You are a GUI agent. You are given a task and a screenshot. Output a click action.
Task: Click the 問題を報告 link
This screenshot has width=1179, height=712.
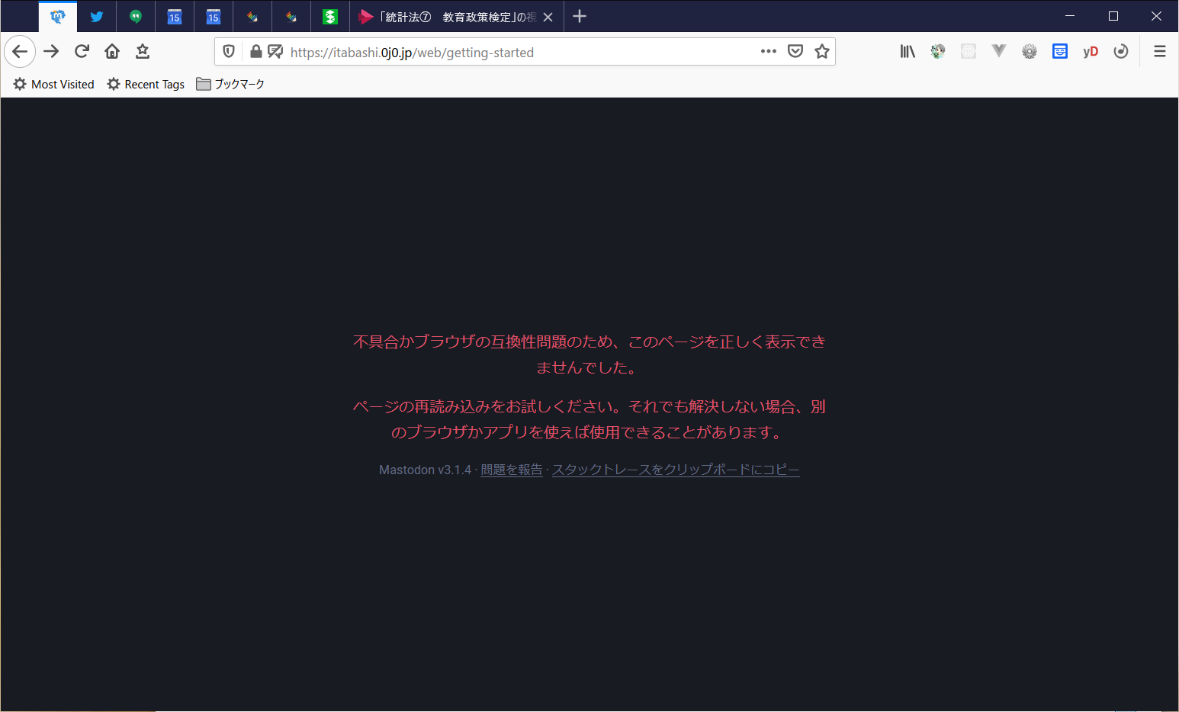[x=512, y=470]
